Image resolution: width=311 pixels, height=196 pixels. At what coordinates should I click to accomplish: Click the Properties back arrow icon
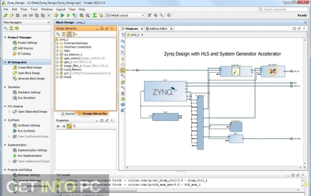[x=58, y=126]
